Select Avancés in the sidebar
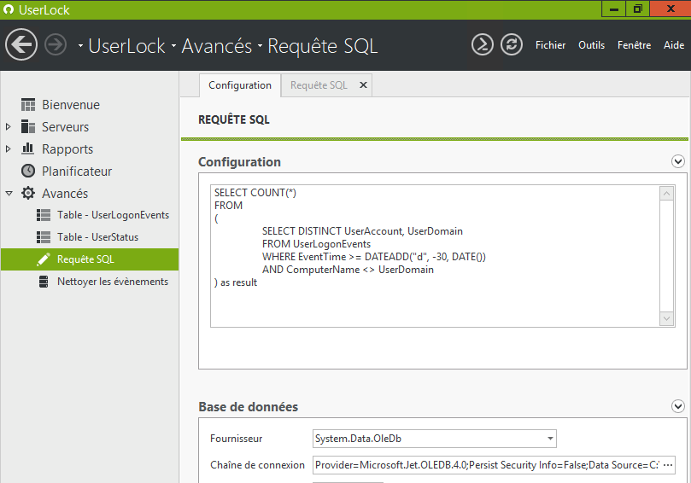The image size is (691, 483). pyautogui.click(x=65, y=194)
